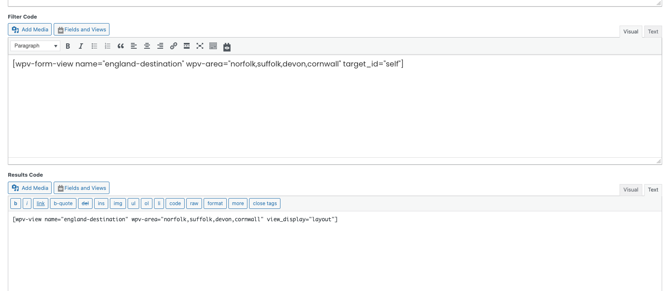Click the i quicktag button
The image size is (665, 291).
[27, 203]
